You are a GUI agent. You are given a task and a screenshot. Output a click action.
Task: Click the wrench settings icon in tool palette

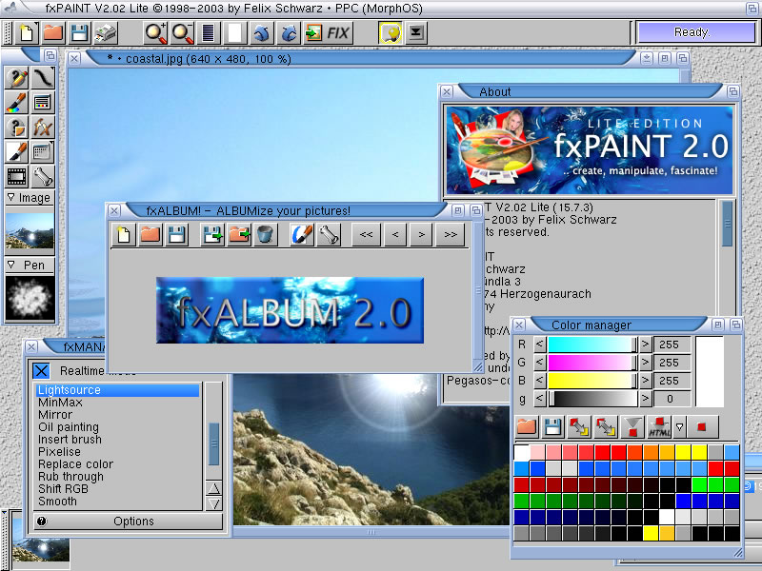pos(42,177)
